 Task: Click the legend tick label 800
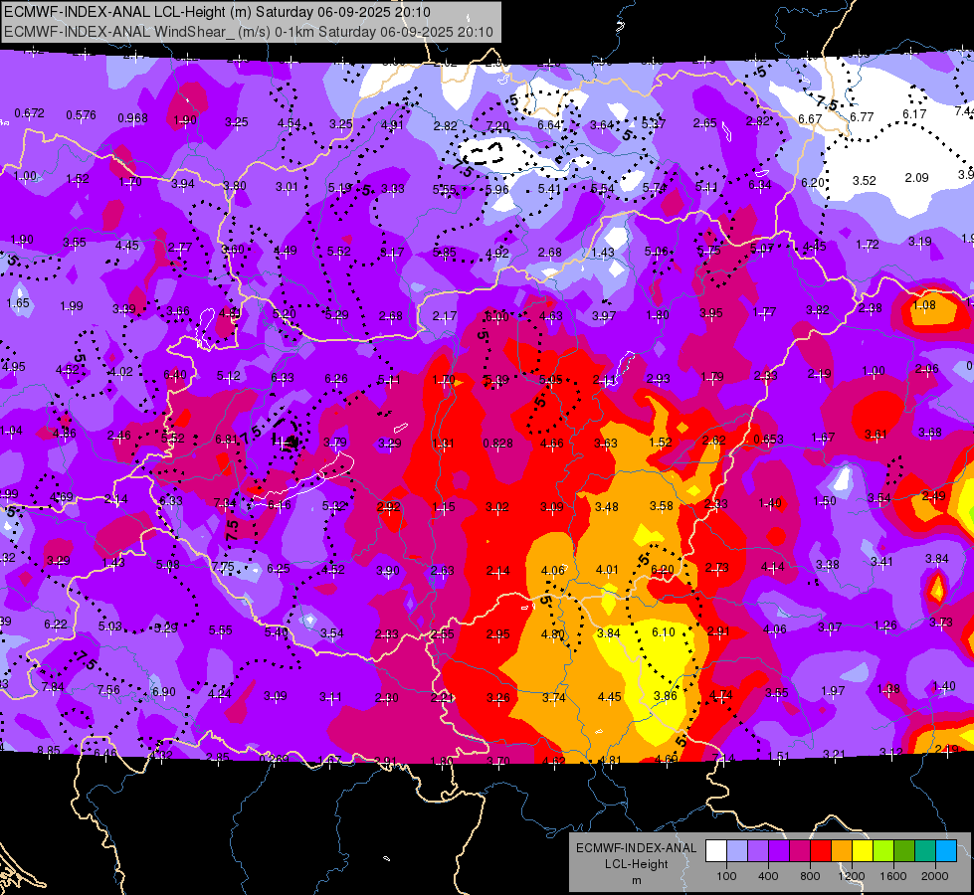click(x=810, y=876)
